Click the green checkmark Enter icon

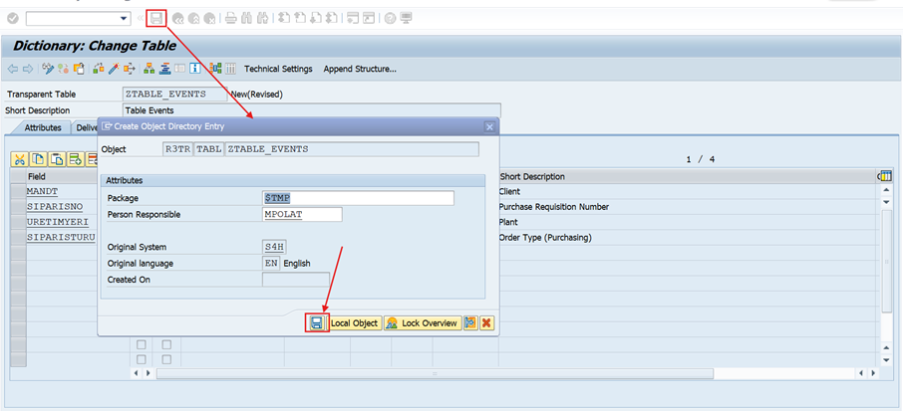tap(13, 18)
